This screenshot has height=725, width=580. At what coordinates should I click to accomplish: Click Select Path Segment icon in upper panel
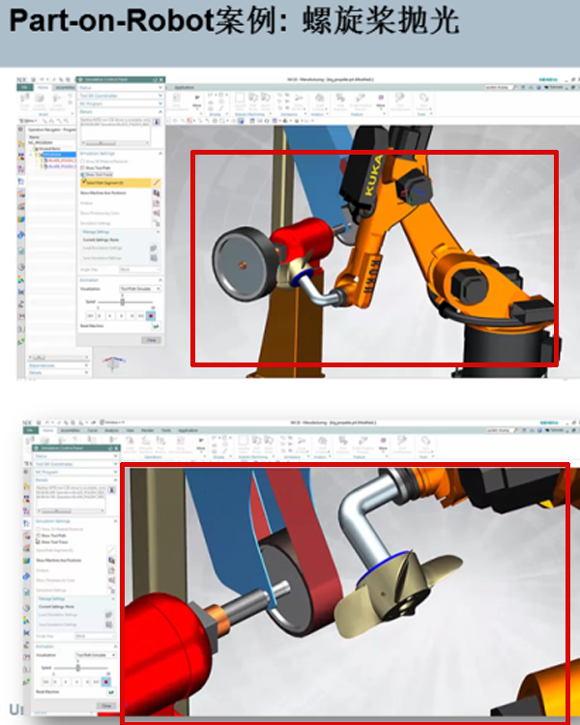[x=155, y=182]
